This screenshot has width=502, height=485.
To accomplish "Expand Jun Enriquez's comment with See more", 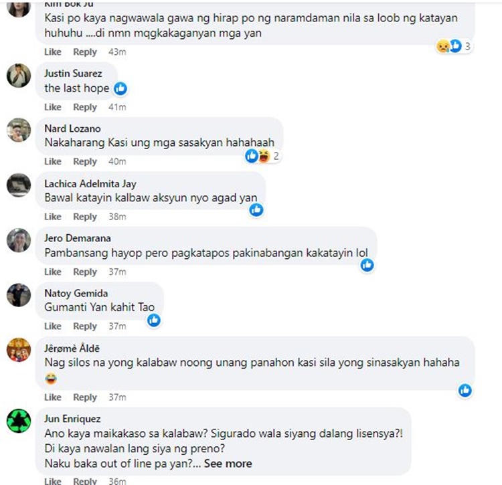I will (228, 464).
